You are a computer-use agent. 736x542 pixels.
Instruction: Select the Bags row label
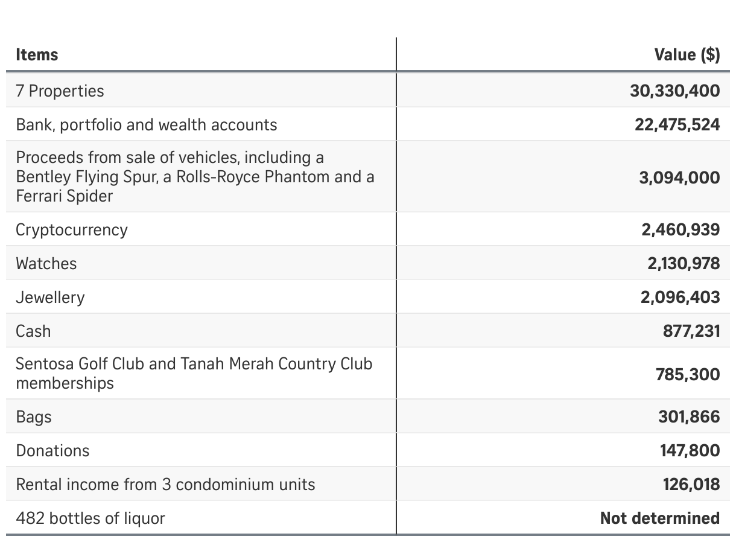(x=34, y=417)
